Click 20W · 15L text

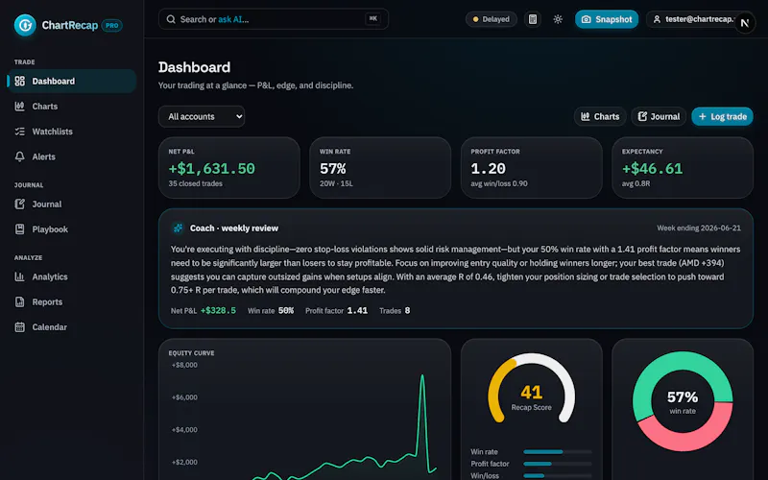336,183
